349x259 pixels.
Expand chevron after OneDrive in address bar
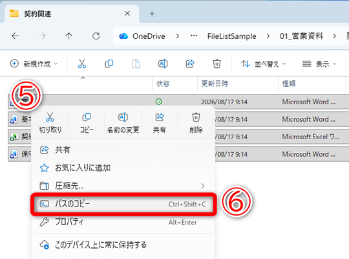coord(178,36)
